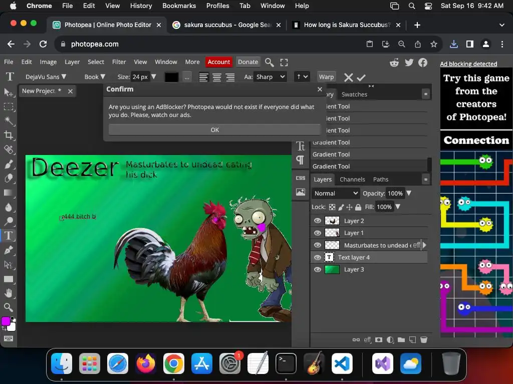Select the Eraser tool
Image resolution: width=513 pixels, height=384 pixels.
pos(9,178)
